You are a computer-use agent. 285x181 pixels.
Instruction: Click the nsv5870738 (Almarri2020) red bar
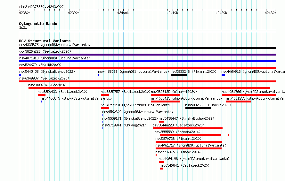[x=189, y=142]
